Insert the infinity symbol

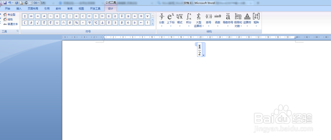coord(31,16)
